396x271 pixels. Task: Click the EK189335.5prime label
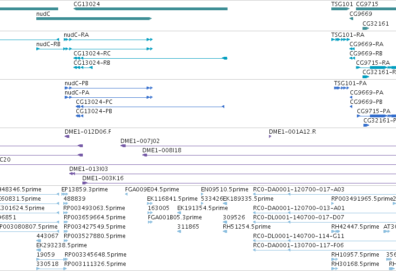point(248,199)
